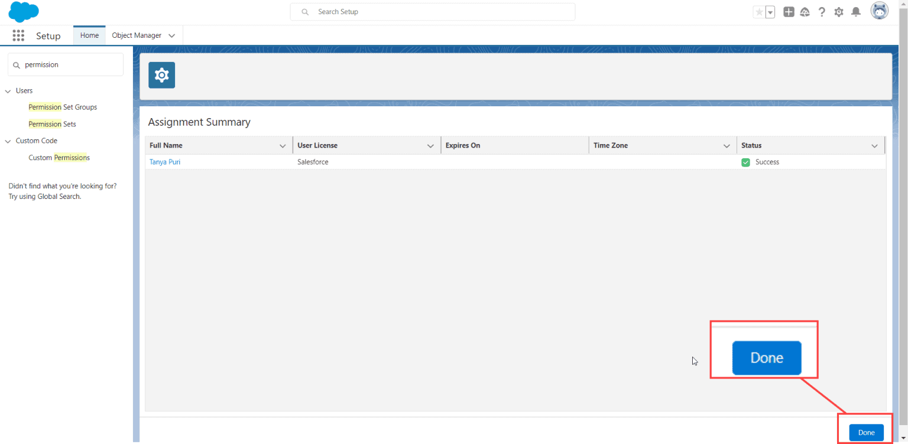Collapse the Custom Code section
Viewport: 908px width, 444px height.
[8, 141]
